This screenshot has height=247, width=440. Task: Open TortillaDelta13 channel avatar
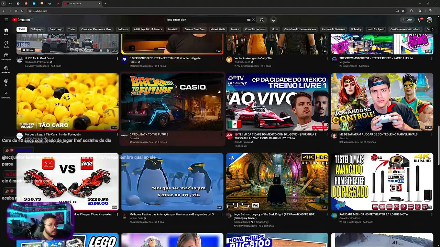point(229,59)
